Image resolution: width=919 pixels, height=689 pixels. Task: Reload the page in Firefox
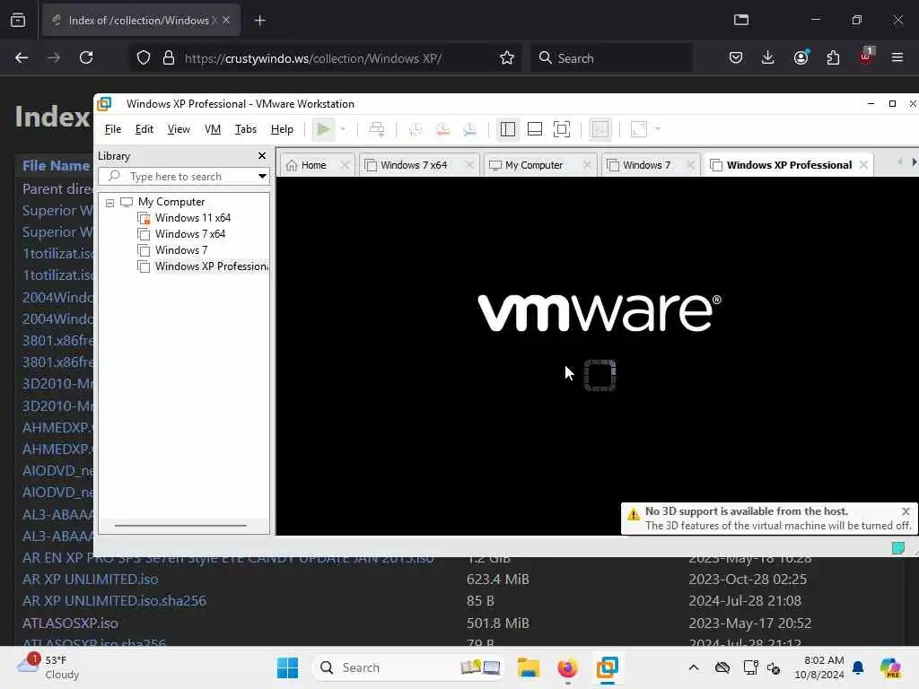[x=86, y=57]
